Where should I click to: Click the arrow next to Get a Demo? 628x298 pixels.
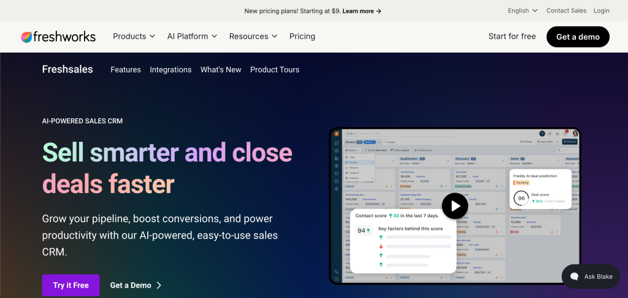(159, 285)
